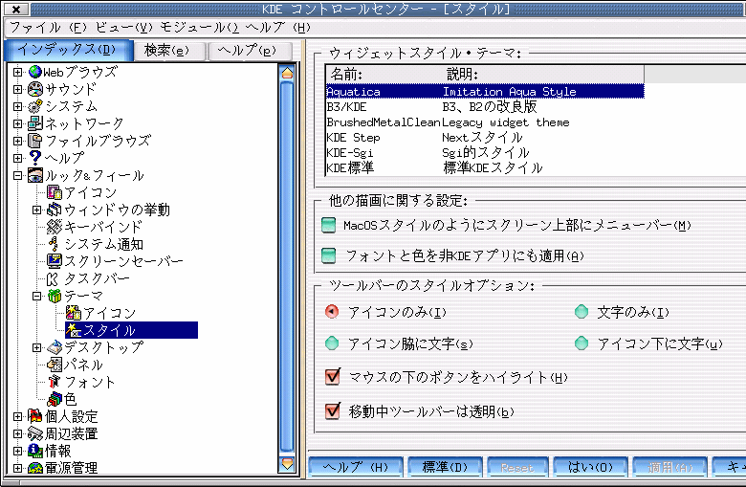
Task: Select text beside icons (アイコン脇に文字) radio
Action: click(x=332, y=343)
